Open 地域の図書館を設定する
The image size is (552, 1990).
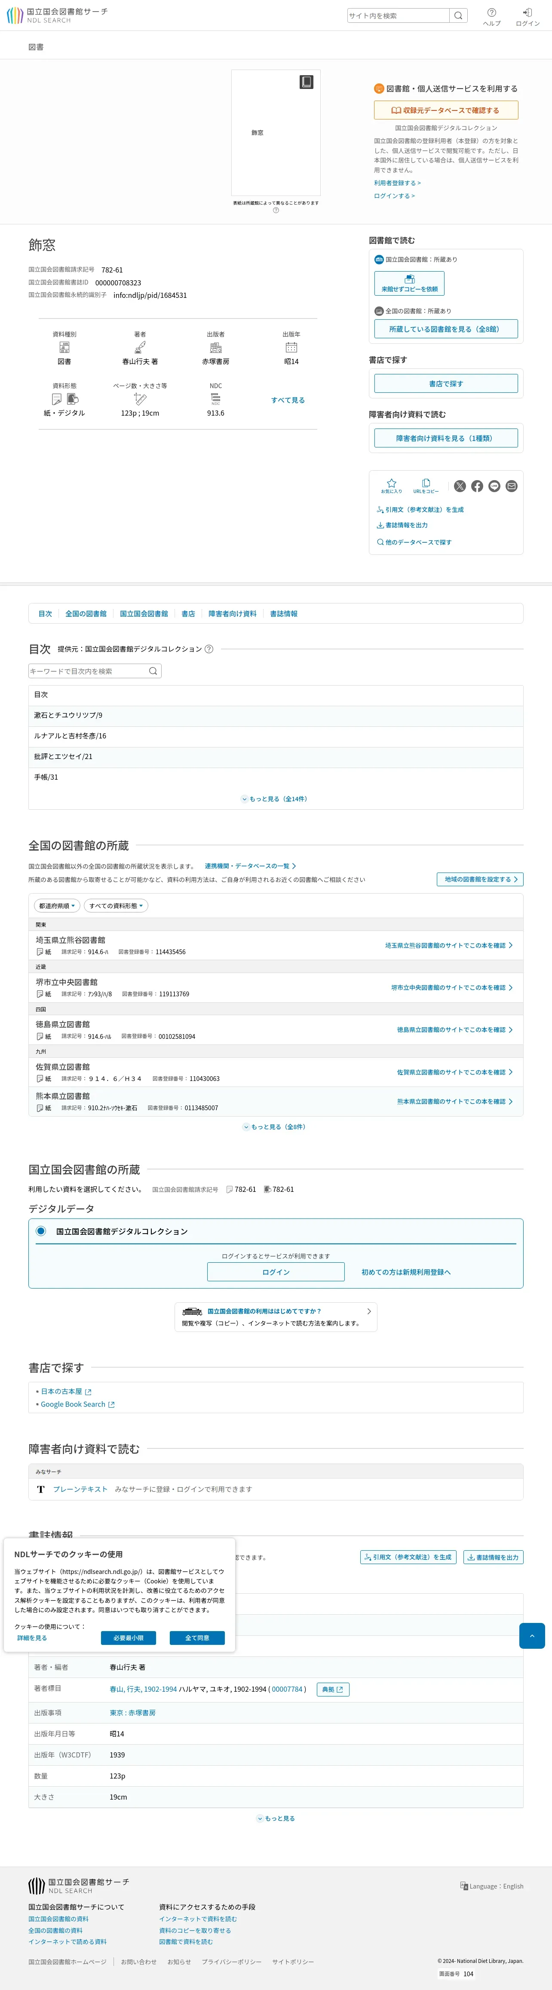point(479,879)
